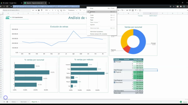Open the Chrome three-dot menu
This screenshot has width=188, height=105.
coord(187,6)
